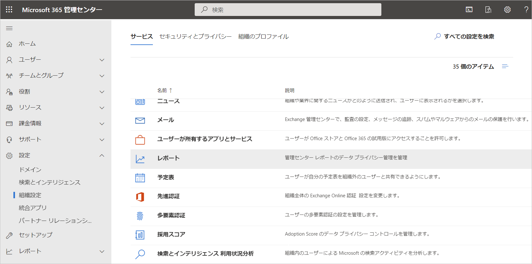This screenshot has height=264, width=532.
Task: Click the 予定表 calendar icon
Action: [x=140, y=178]
